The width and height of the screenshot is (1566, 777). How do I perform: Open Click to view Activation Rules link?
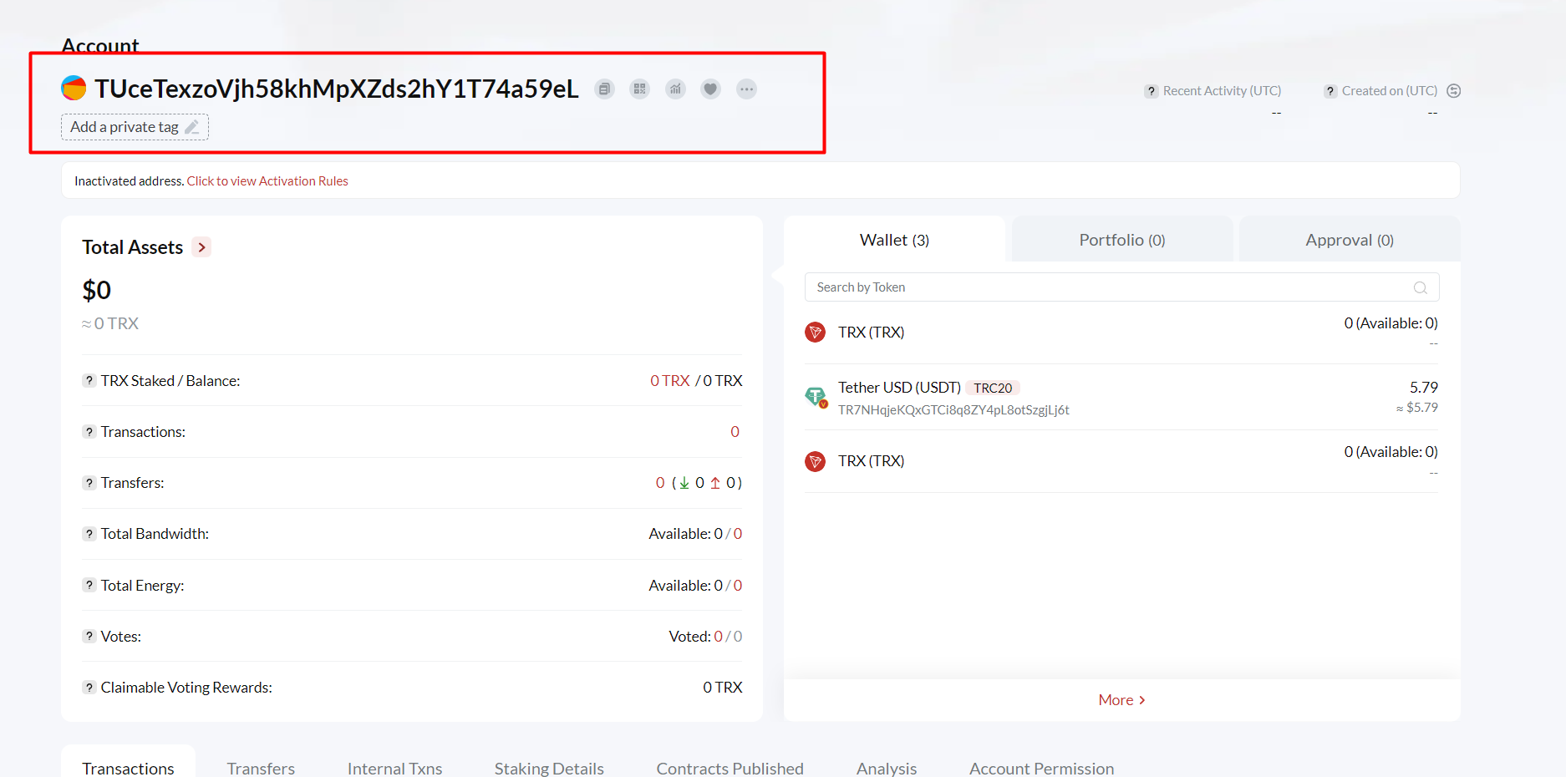[267, 181]
